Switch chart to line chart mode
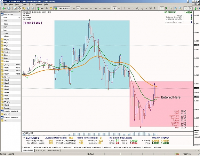 point(171,8)
